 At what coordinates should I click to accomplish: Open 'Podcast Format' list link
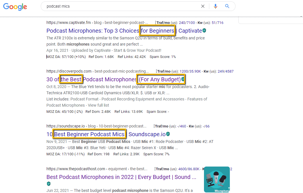tap(84, 99)
